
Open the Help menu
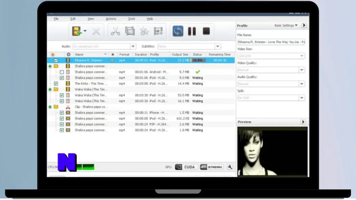150,19
